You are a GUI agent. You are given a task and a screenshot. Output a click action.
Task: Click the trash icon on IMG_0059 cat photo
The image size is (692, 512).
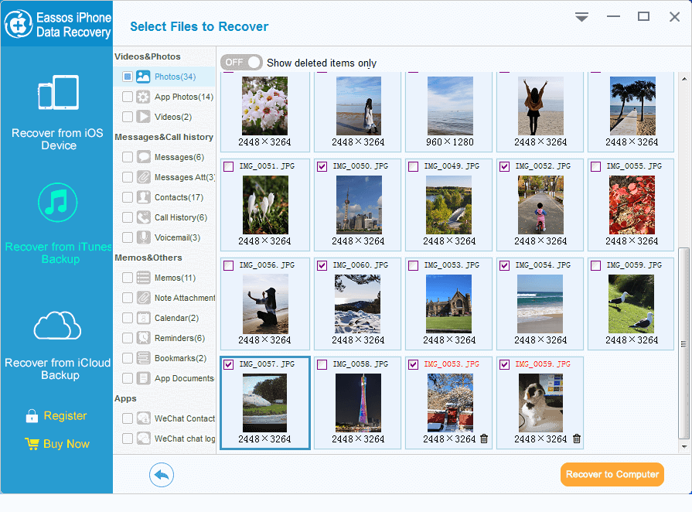(576, 439)
